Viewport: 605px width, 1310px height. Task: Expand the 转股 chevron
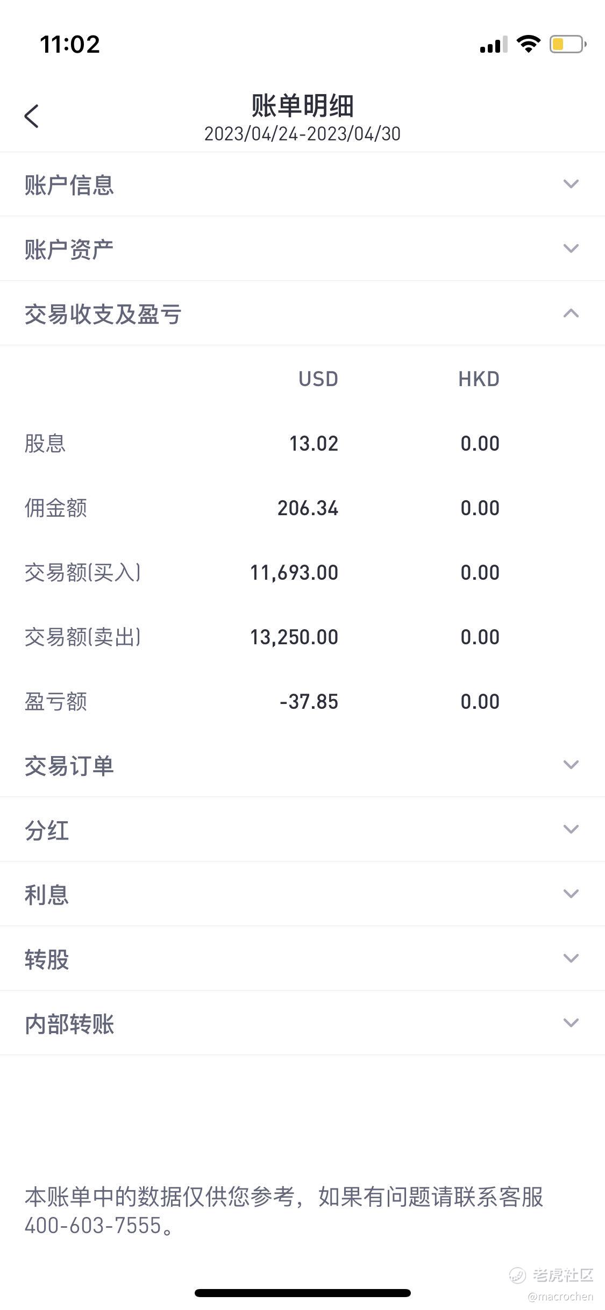[571, 958]
